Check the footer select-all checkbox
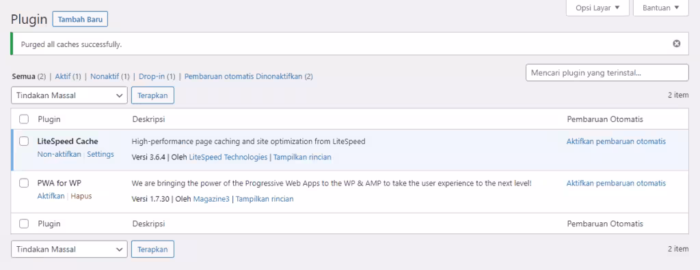This screenshot has width=700, height=270. [x=24, y=224]
